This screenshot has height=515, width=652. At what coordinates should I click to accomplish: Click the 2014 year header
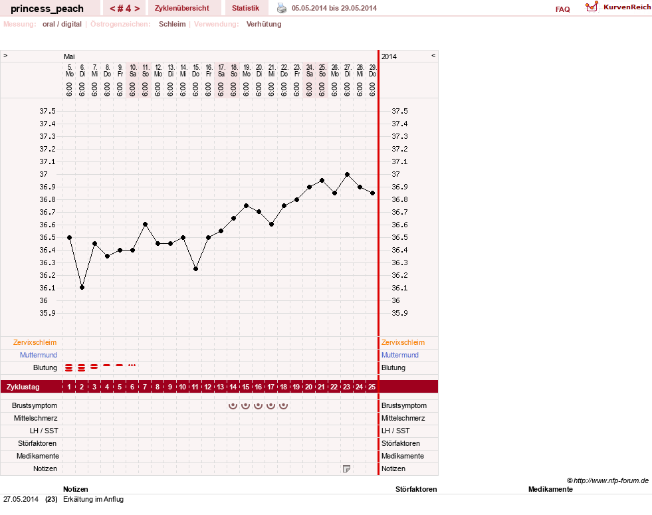click(x=389, y=56)
